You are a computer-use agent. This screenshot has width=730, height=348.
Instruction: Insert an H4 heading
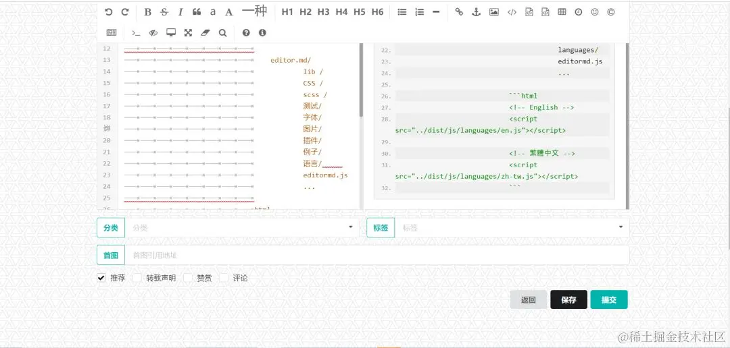coord(342,12)
